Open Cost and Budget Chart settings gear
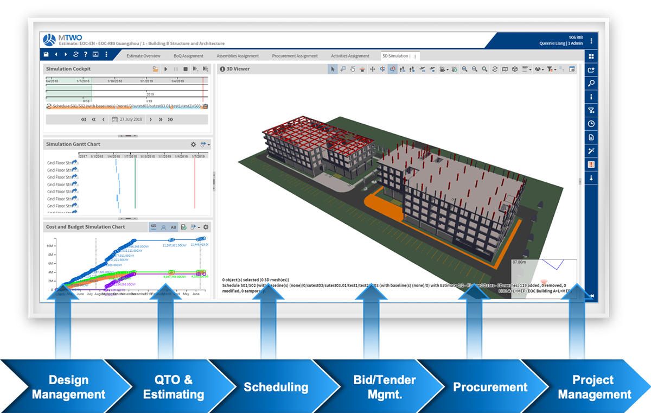Screen dimensions: 651x413 point(206,227)
